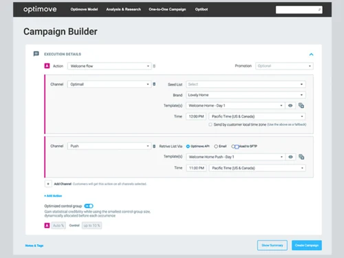This screenshot has height=258, width=344.
Task: Click the up to 10 % control field
Action: pyautogui.click(x=92, y=226)
